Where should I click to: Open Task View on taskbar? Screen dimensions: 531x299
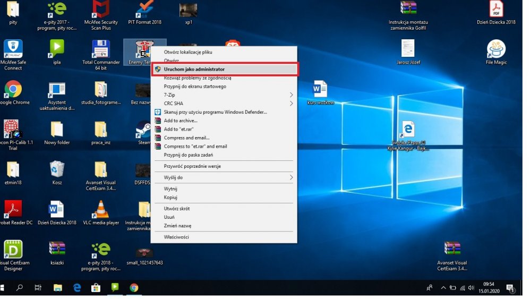tap(38, 288)
